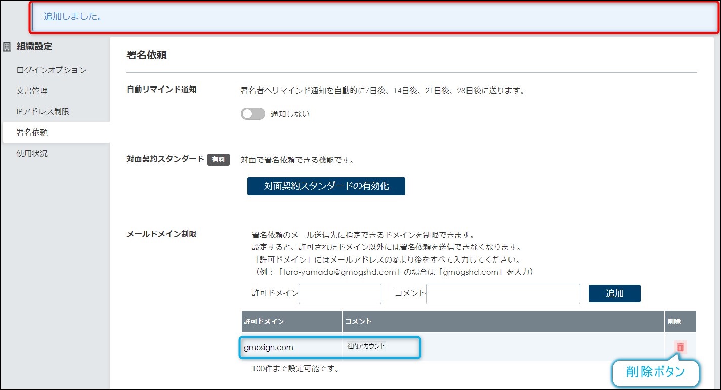Open the 文書管理 settings page

(32, 91)
